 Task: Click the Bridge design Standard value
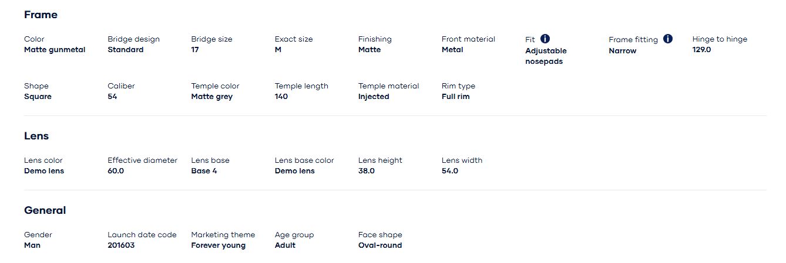pyautogui.click(x=125, y=50)
